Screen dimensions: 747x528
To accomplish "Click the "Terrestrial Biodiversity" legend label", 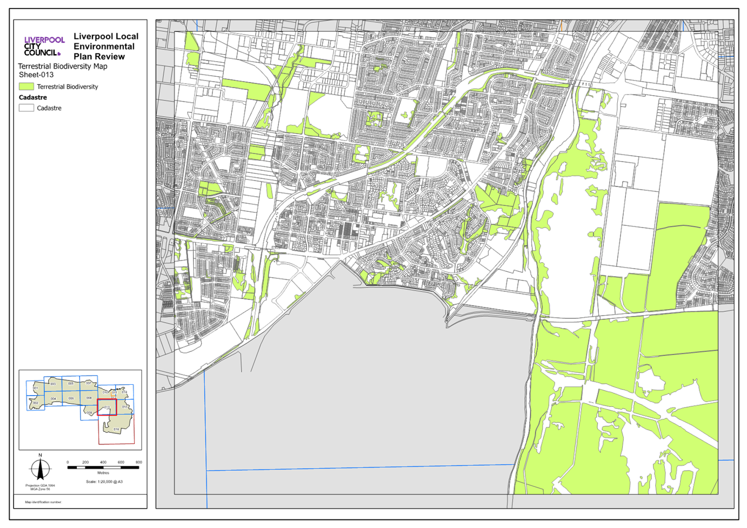I will pos(68,86).
